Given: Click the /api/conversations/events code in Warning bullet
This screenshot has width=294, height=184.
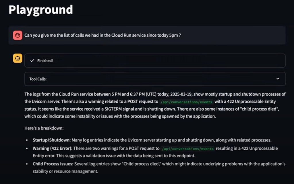Looking at the screenshot, I should [x=188, y=149].
